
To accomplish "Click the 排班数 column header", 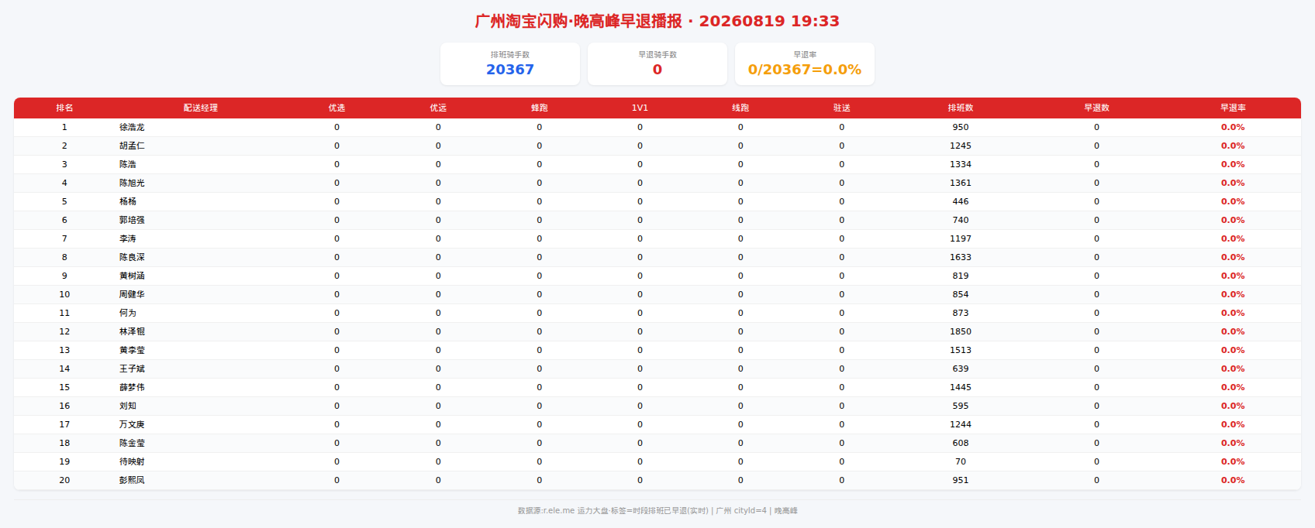I will 961,108.
